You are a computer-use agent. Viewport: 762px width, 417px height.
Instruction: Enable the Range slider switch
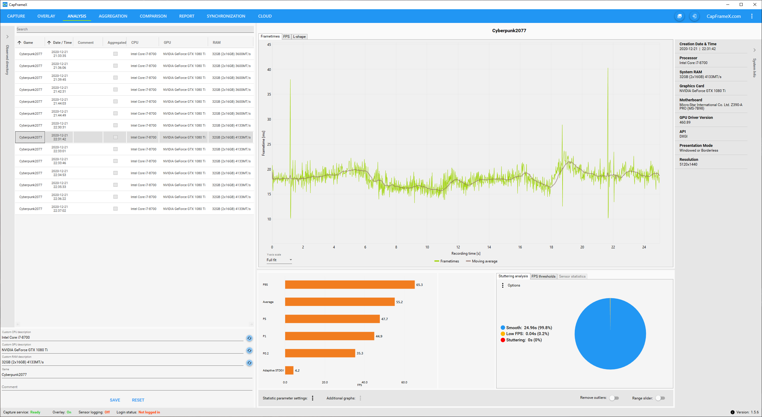(660, 398)
